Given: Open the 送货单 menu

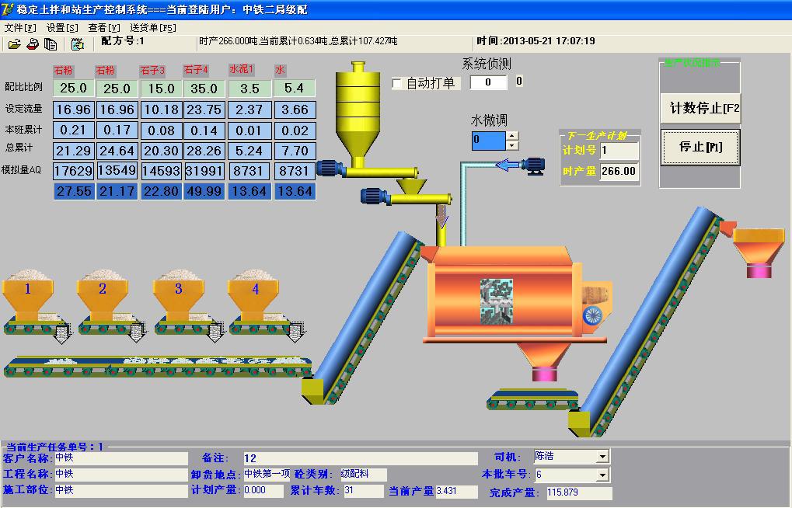Looking at the screenshot, I should click(x=158, y=27).
